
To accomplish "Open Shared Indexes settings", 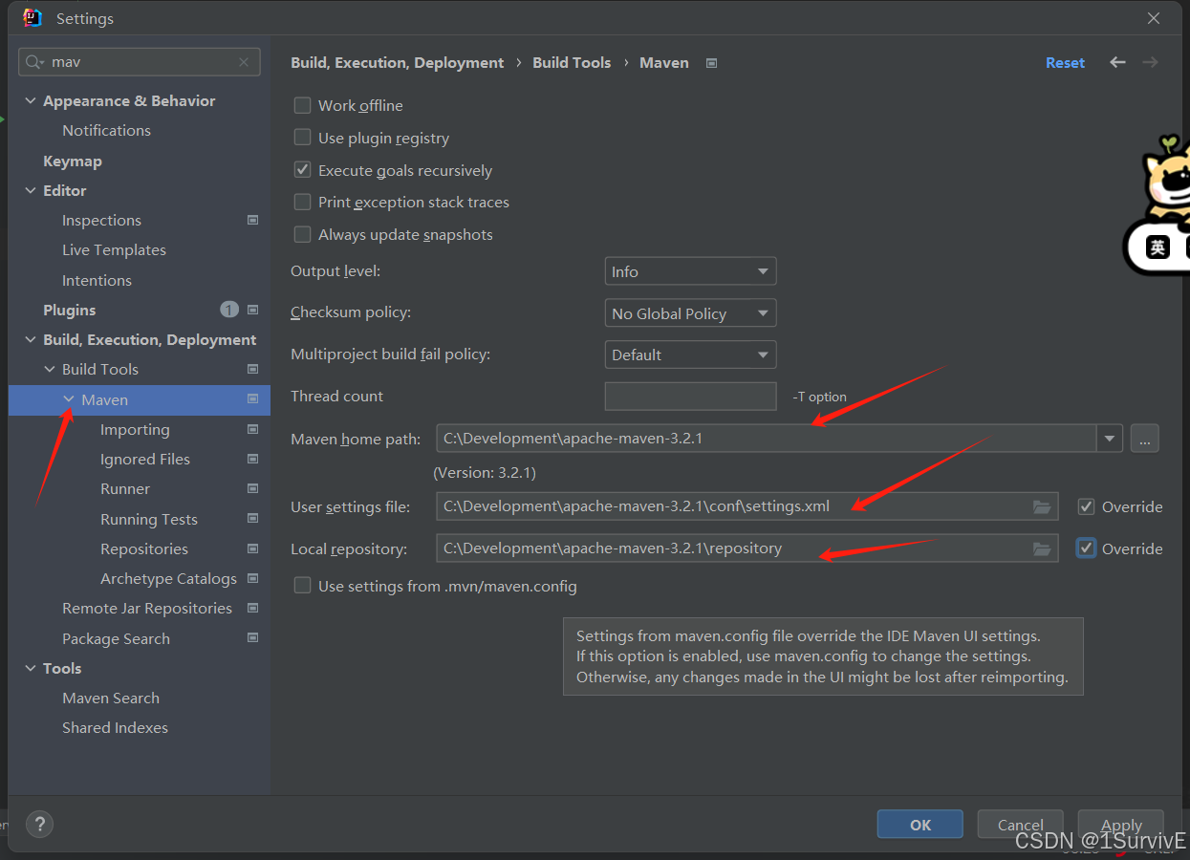I will (115, 727).
